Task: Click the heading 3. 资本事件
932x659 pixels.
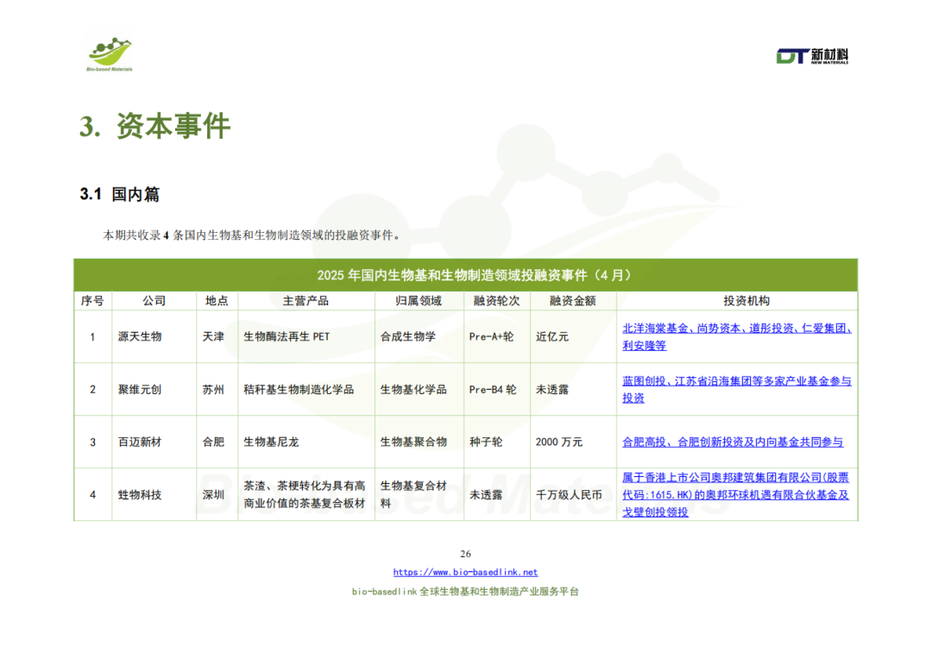Action: click(154, 126)
